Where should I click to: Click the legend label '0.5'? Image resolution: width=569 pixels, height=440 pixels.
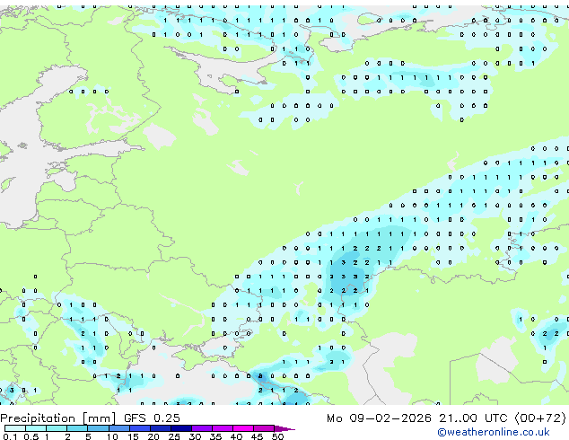31,436
